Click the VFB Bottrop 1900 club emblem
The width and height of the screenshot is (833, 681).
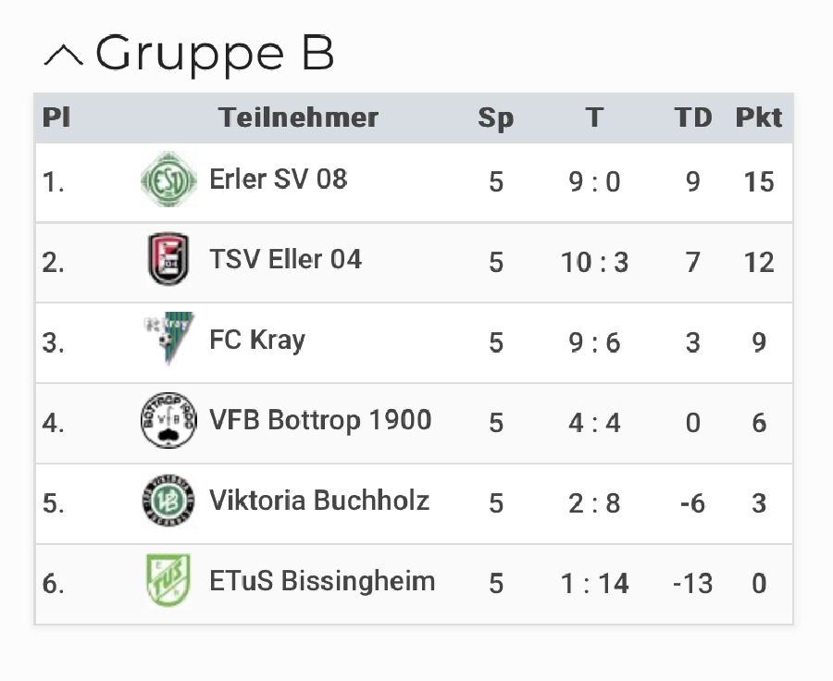tap(168, 421)
